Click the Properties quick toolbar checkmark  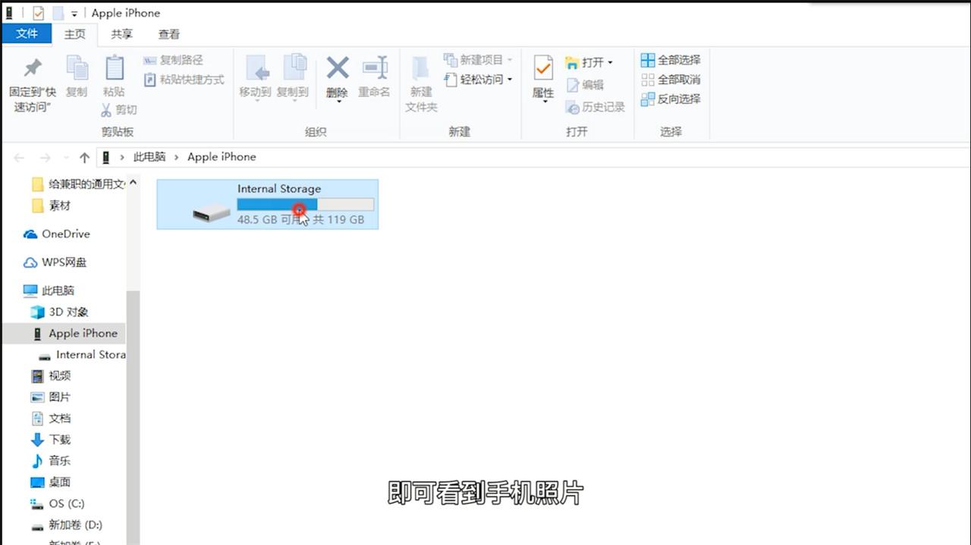click(x=38, y=14)
